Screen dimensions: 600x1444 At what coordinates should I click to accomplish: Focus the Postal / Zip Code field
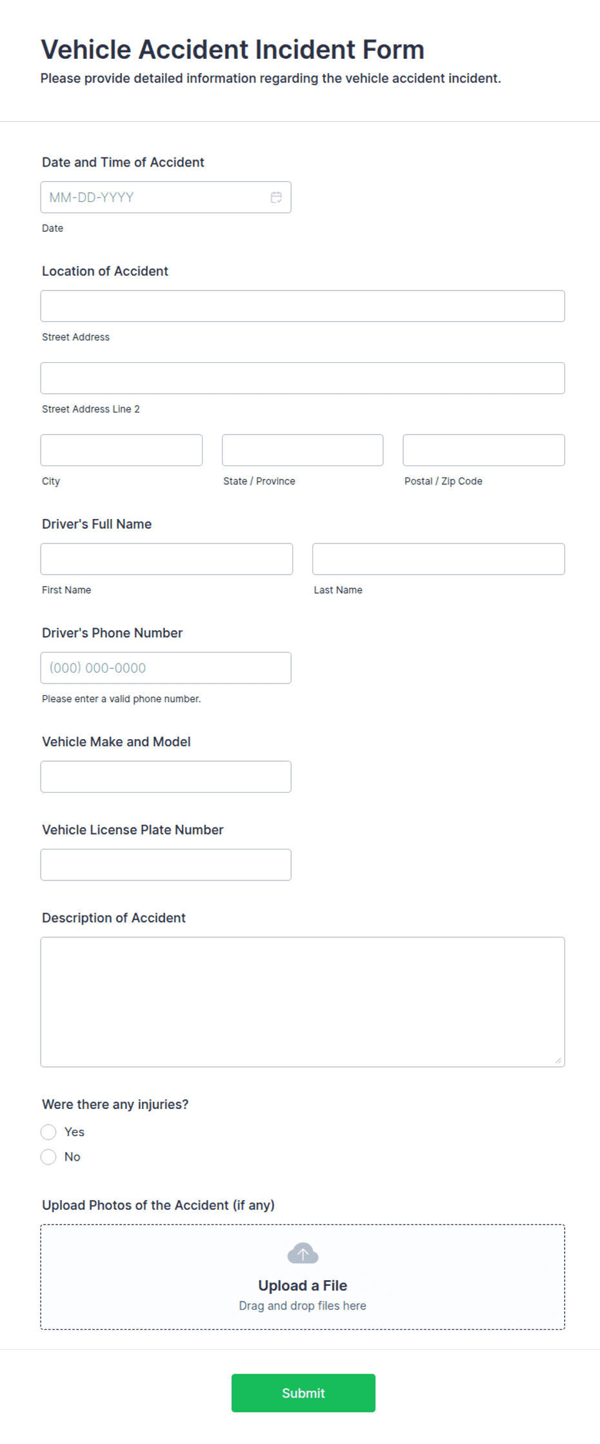pos(484,450)
